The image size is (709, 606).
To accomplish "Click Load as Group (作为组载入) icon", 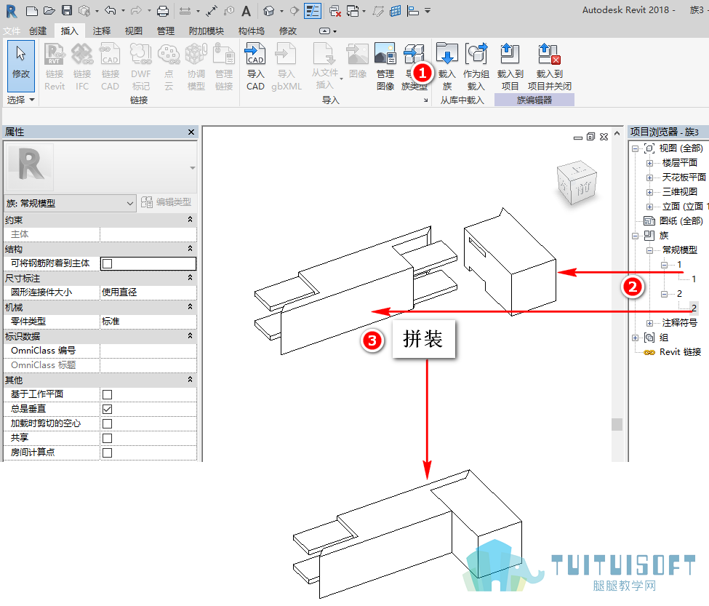I will pyautogui.click(x=476, y=55).
